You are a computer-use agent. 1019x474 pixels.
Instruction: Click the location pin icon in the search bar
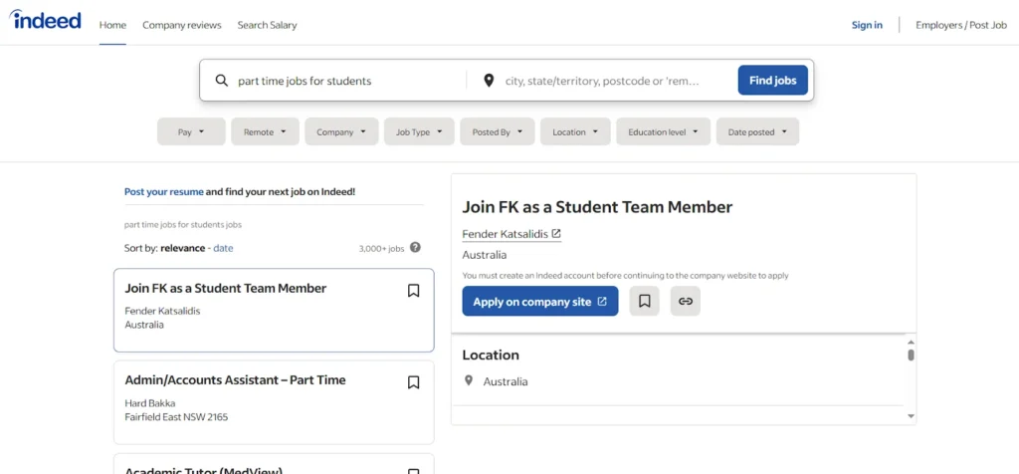point(489,81)
